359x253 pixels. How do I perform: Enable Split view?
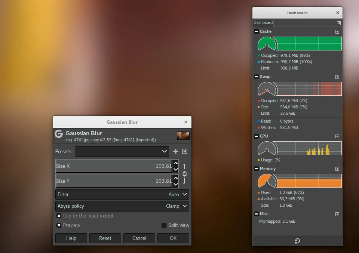coord(163,225)
